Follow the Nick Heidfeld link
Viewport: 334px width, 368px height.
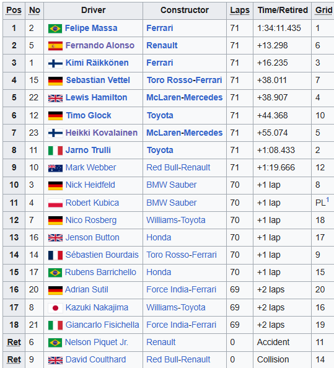pos(90,185)
